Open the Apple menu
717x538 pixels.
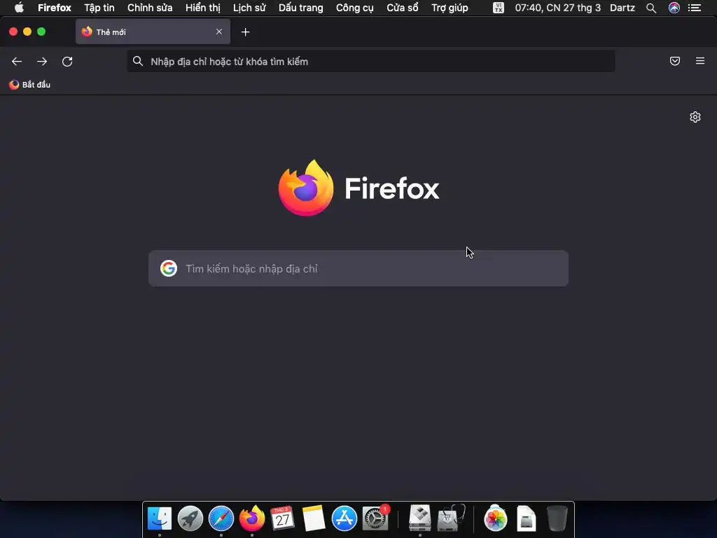coord(19,7)
